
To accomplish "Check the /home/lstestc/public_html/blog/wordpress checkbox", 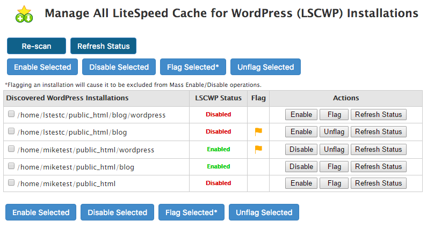I will (11, 114).
